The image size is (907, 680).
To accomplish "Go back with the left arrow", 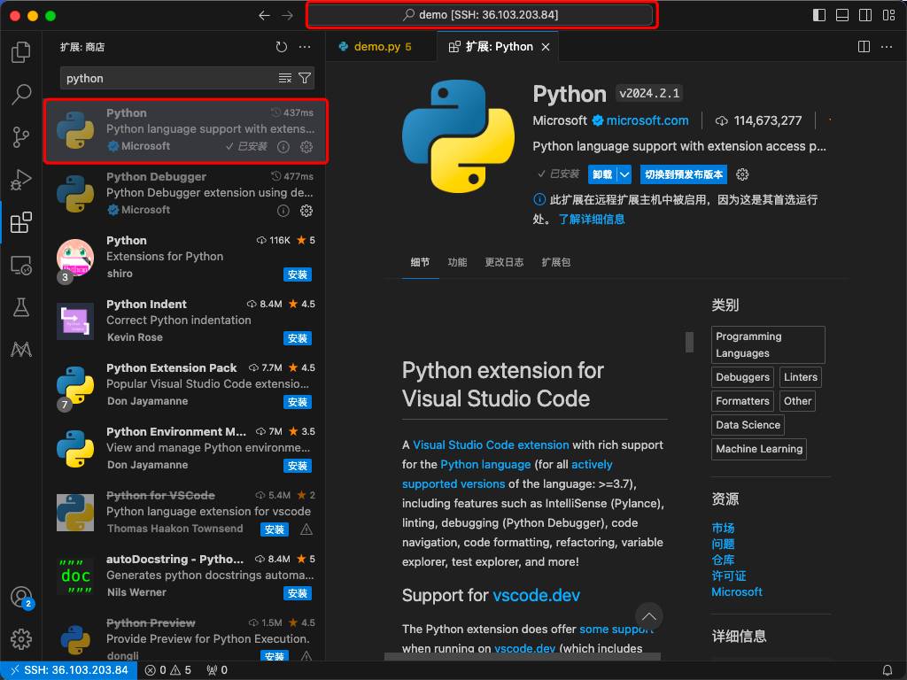I will tap(264, 15).
